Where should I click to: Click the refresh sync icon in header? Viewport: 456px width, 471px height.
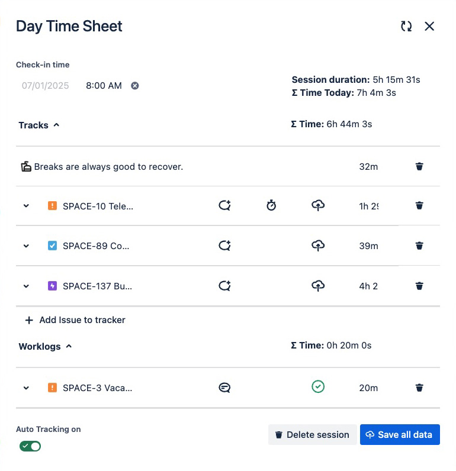[406, 26]
